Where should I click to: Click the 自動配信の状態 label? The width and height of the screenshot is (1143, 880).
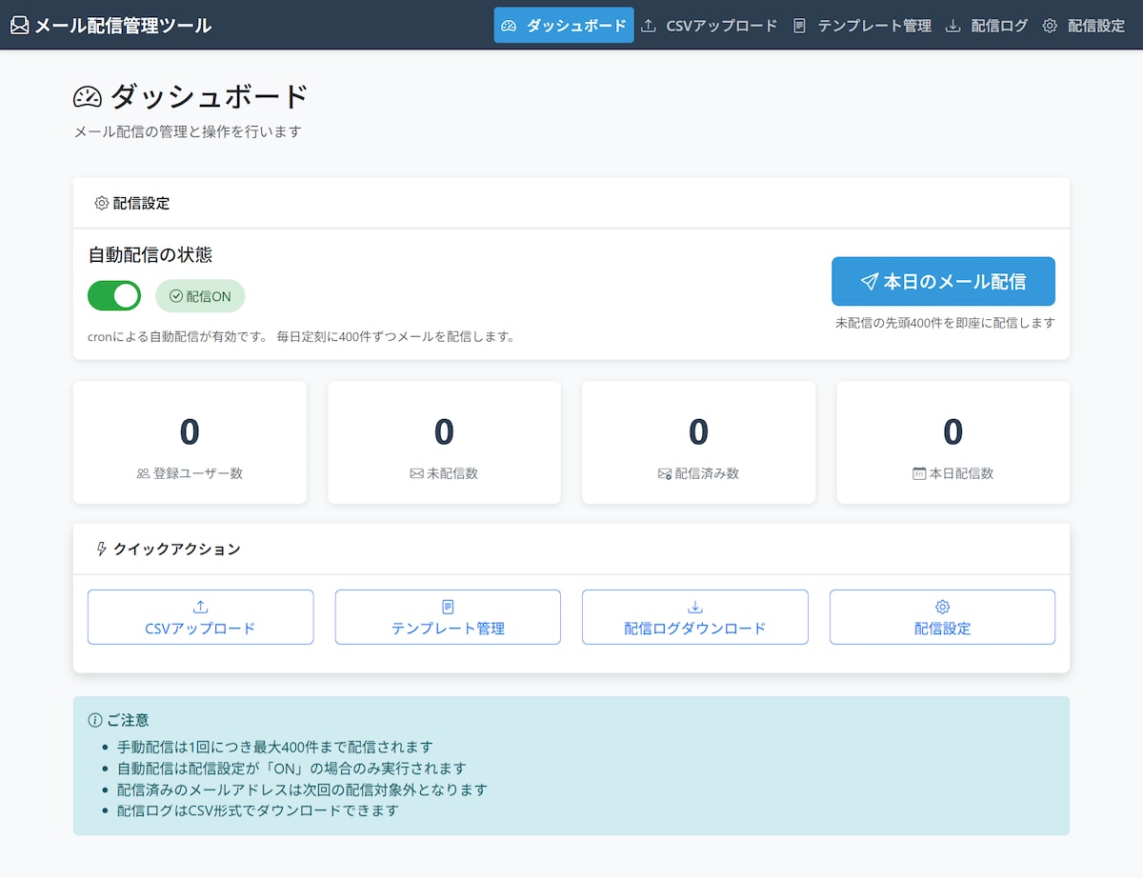coord(150,255)
